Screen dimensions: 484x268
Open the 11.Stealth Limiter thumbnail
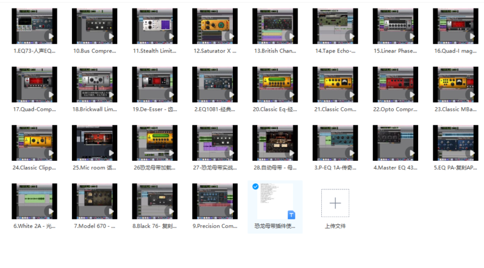coord(155,25)
